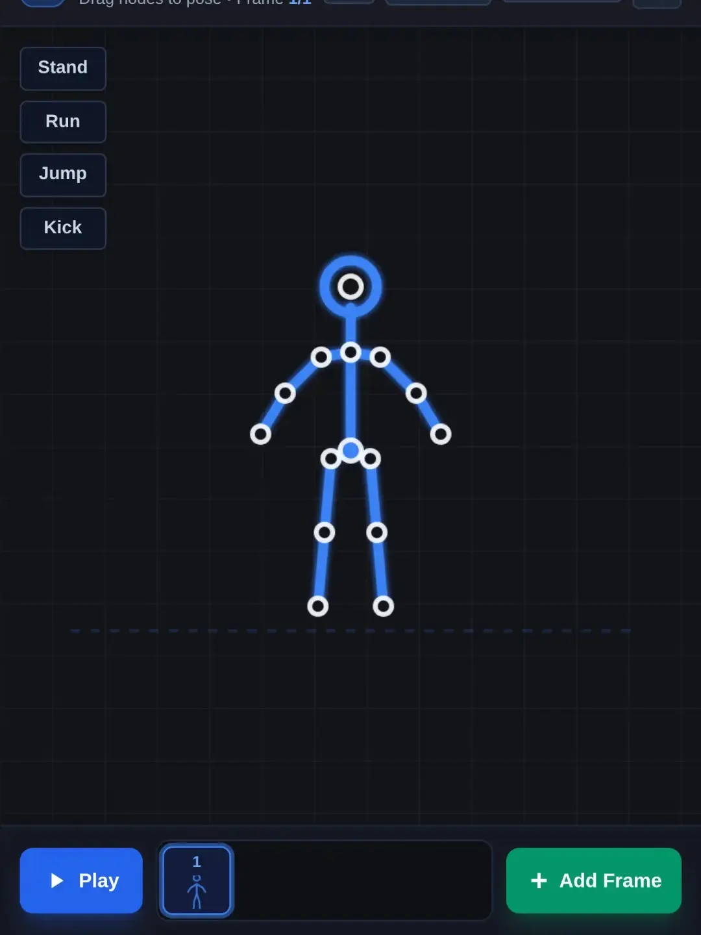Select the elbow node on the screen's right
The height and width of the screenshot is (935, 701).
tap(416, 393)
